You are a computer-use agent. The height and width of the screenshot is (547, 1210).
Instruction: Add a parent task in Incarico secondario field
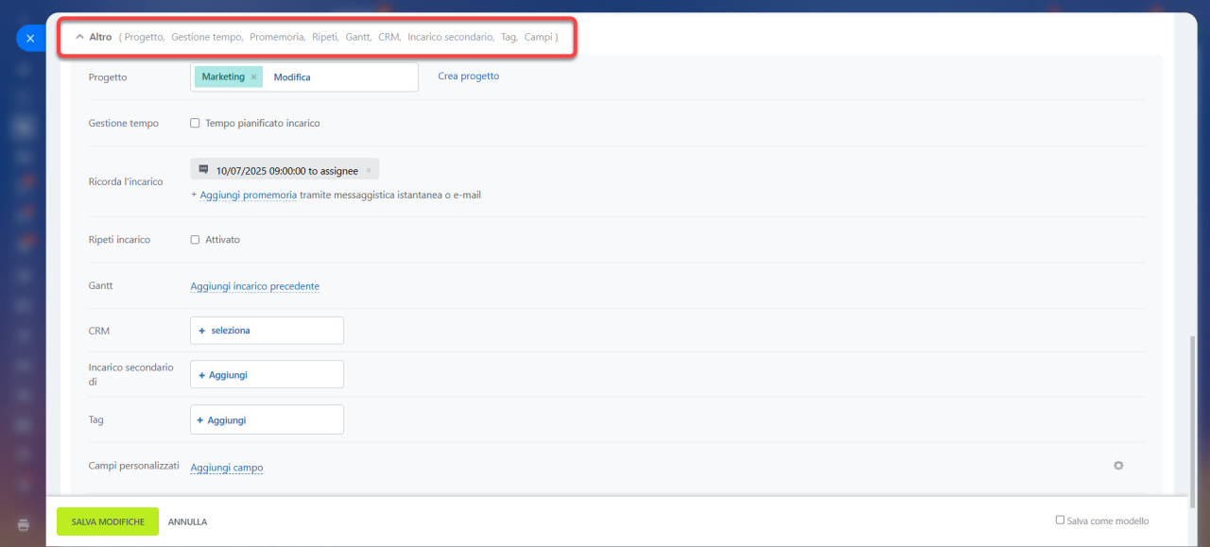coord(267,375)
